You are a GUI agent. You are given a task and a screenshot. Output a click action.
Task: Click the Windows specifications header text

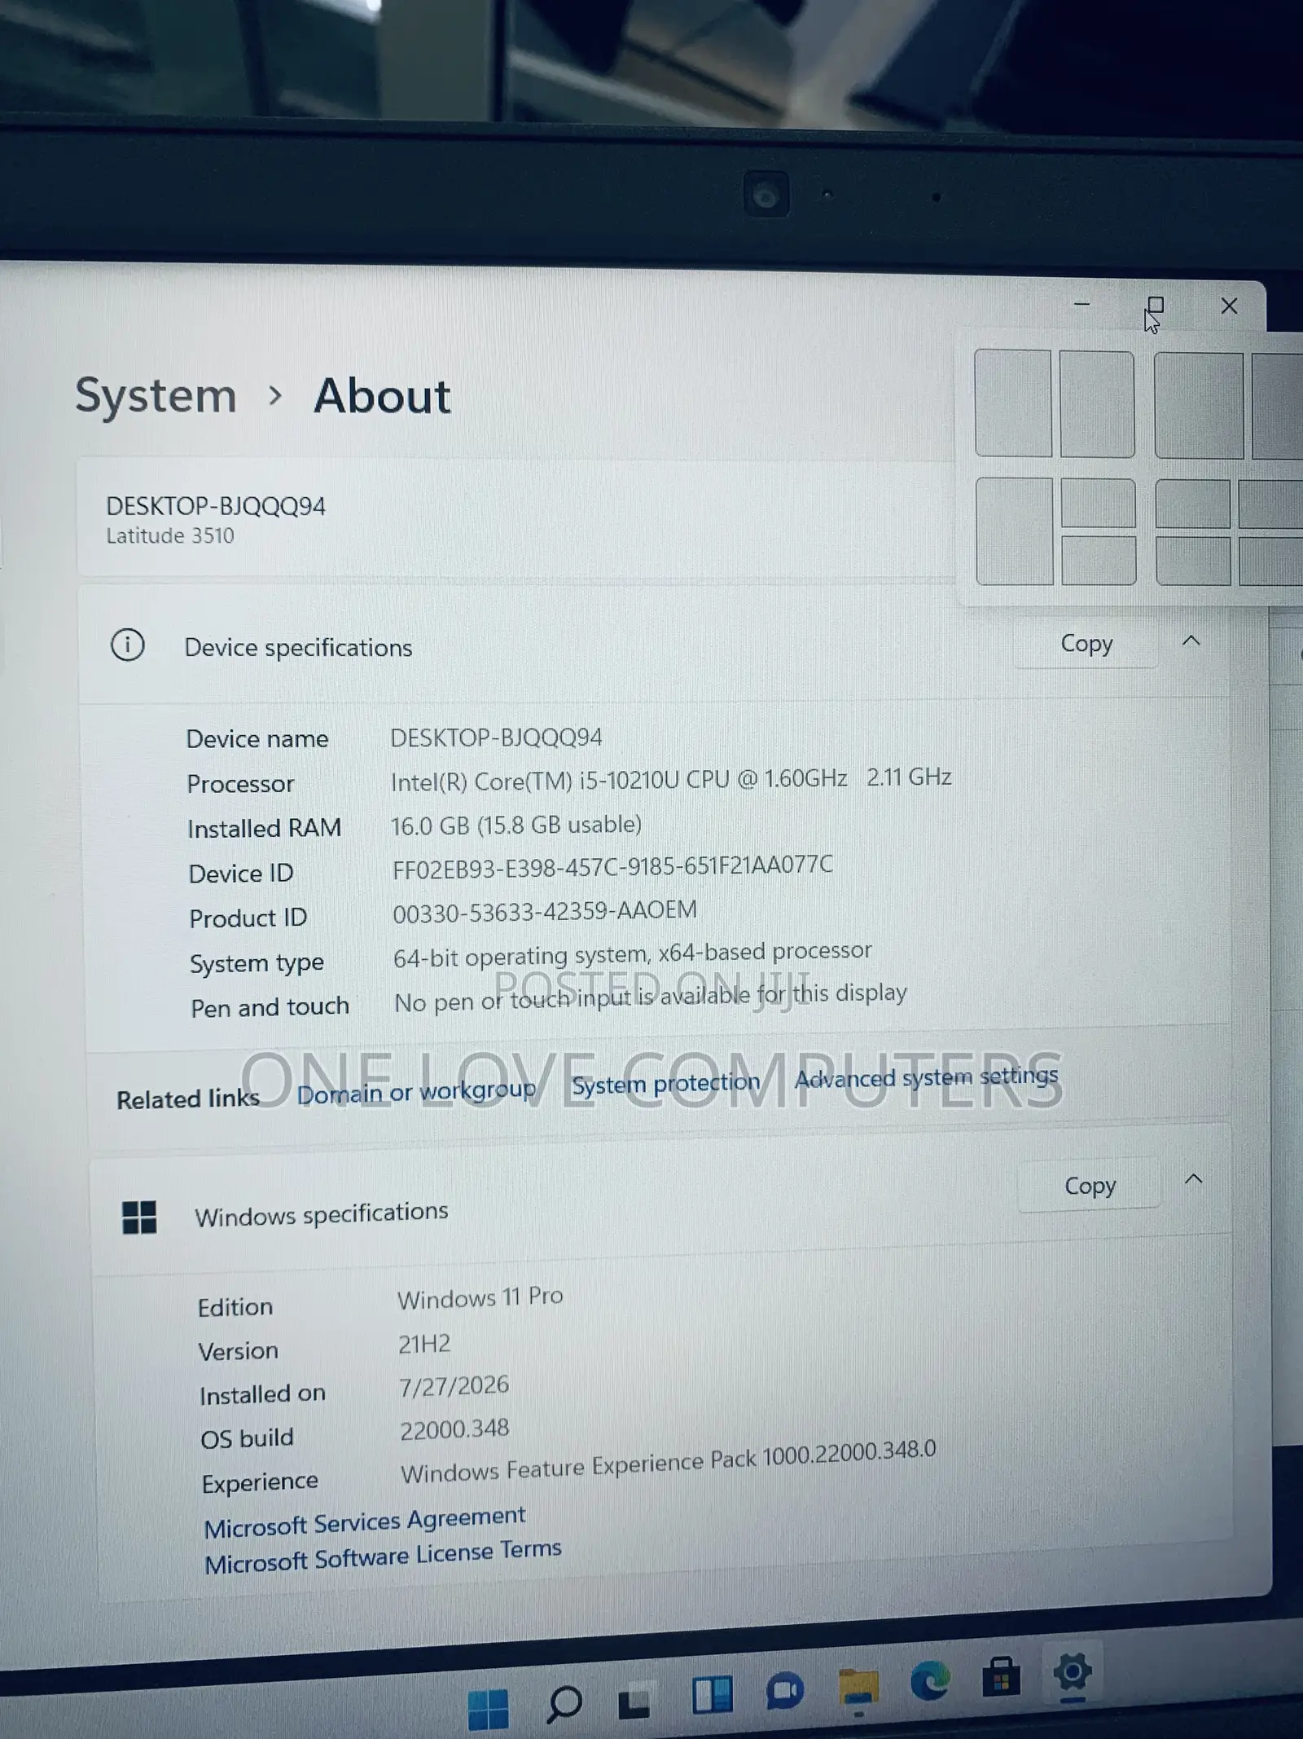coord(322,1213)
